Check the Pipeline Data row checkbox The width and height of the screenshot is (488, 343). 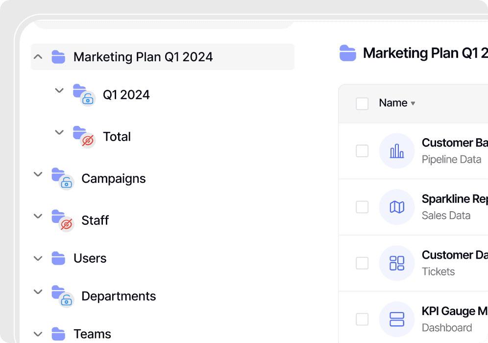[362, 151]
